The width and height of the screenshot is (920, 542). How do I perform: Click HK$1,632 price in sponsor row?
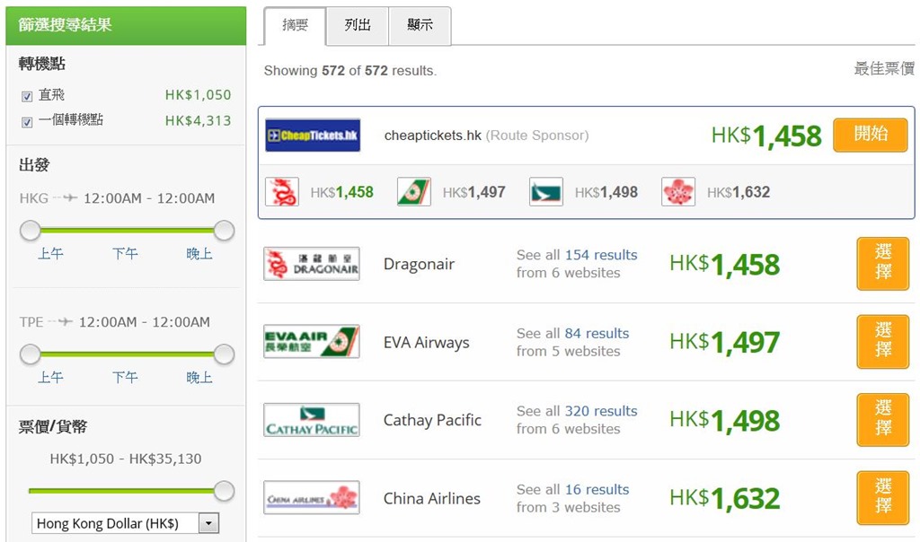pyautogui.click(x=739, y=192)
